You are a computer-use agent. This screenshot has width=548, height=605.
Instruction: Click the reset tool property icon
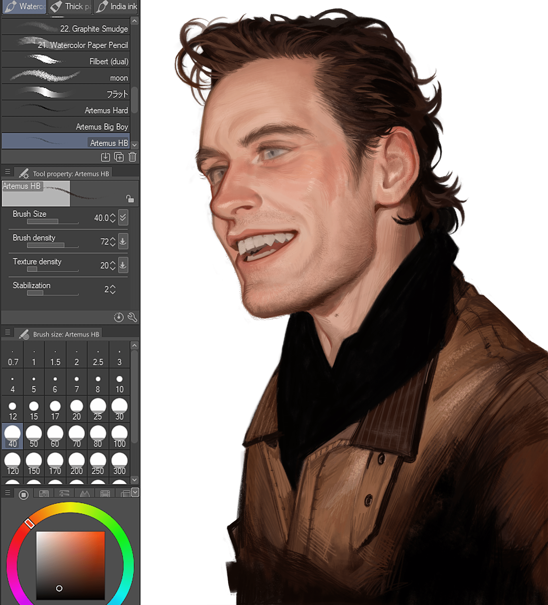[119, 317]
